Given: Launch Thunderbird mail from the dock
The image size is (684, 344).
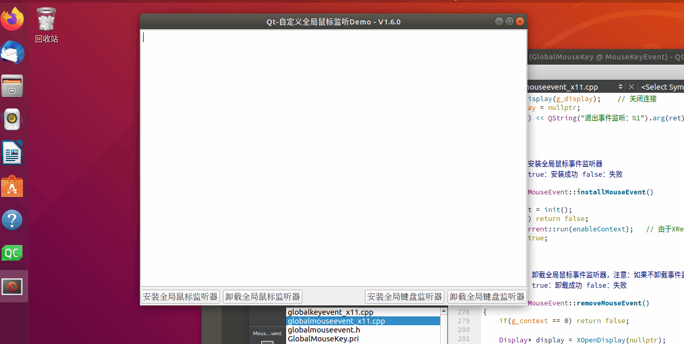Looking at the screenshot, I should pos(13,52).
